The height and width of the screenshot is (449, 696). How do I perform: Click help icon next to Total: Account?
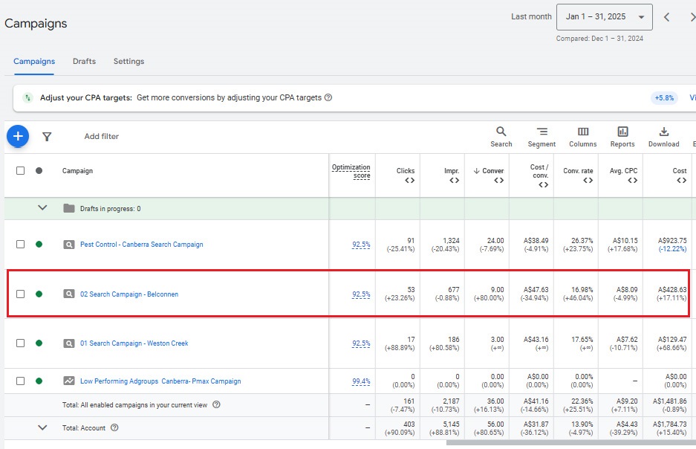[114, 427]
